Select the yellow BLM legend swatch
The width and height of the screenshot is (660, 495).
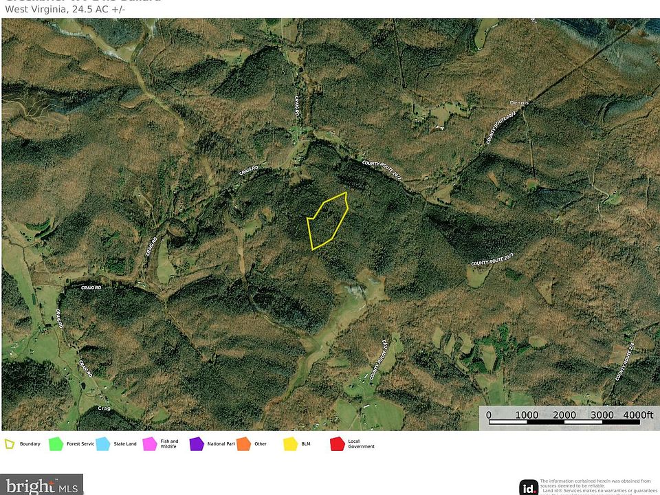coord(290,444)
